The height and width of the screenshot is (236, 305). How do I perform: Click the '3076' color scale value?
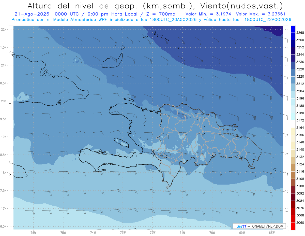(x=300, y=208)
